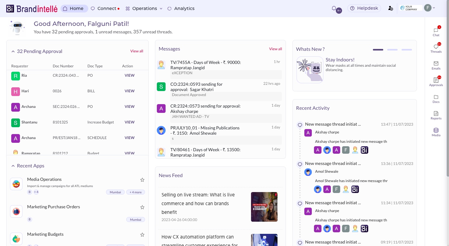449x246 pixels.
Task: Click the Stay Indoors mascot image
Action: [310, 70]
